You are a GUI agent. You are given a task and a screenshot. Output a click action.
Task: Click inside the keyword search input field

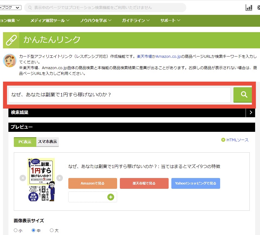(119, 95)
